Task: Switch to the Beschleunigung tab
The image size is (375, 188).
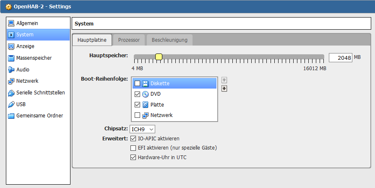Action: 169,40
